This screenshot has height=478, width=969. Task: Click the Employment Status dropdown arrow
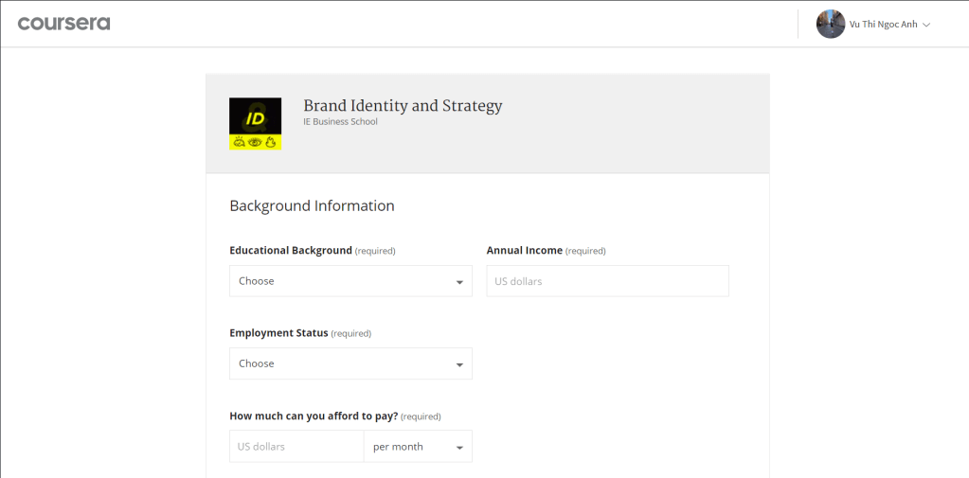coord(459,364)
